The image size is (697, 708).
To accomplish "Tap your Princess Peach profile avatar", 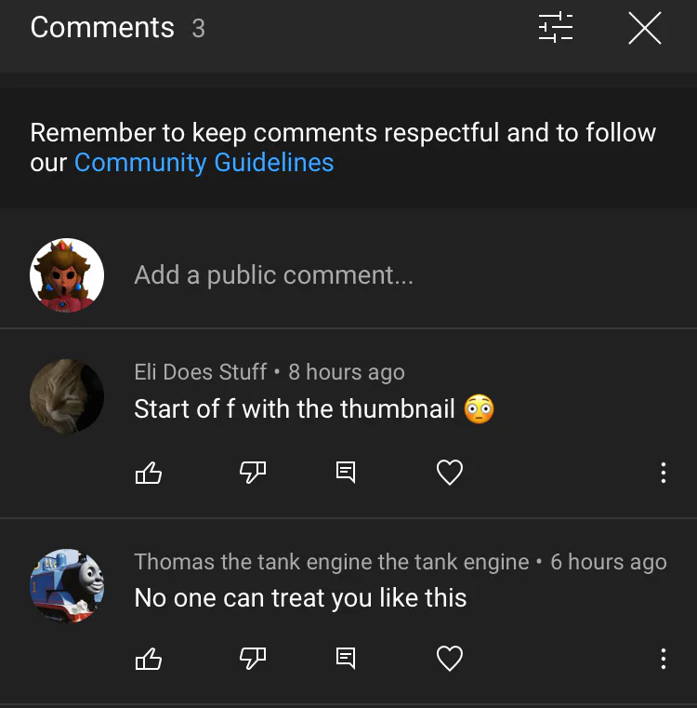I will tap(67, 275).
